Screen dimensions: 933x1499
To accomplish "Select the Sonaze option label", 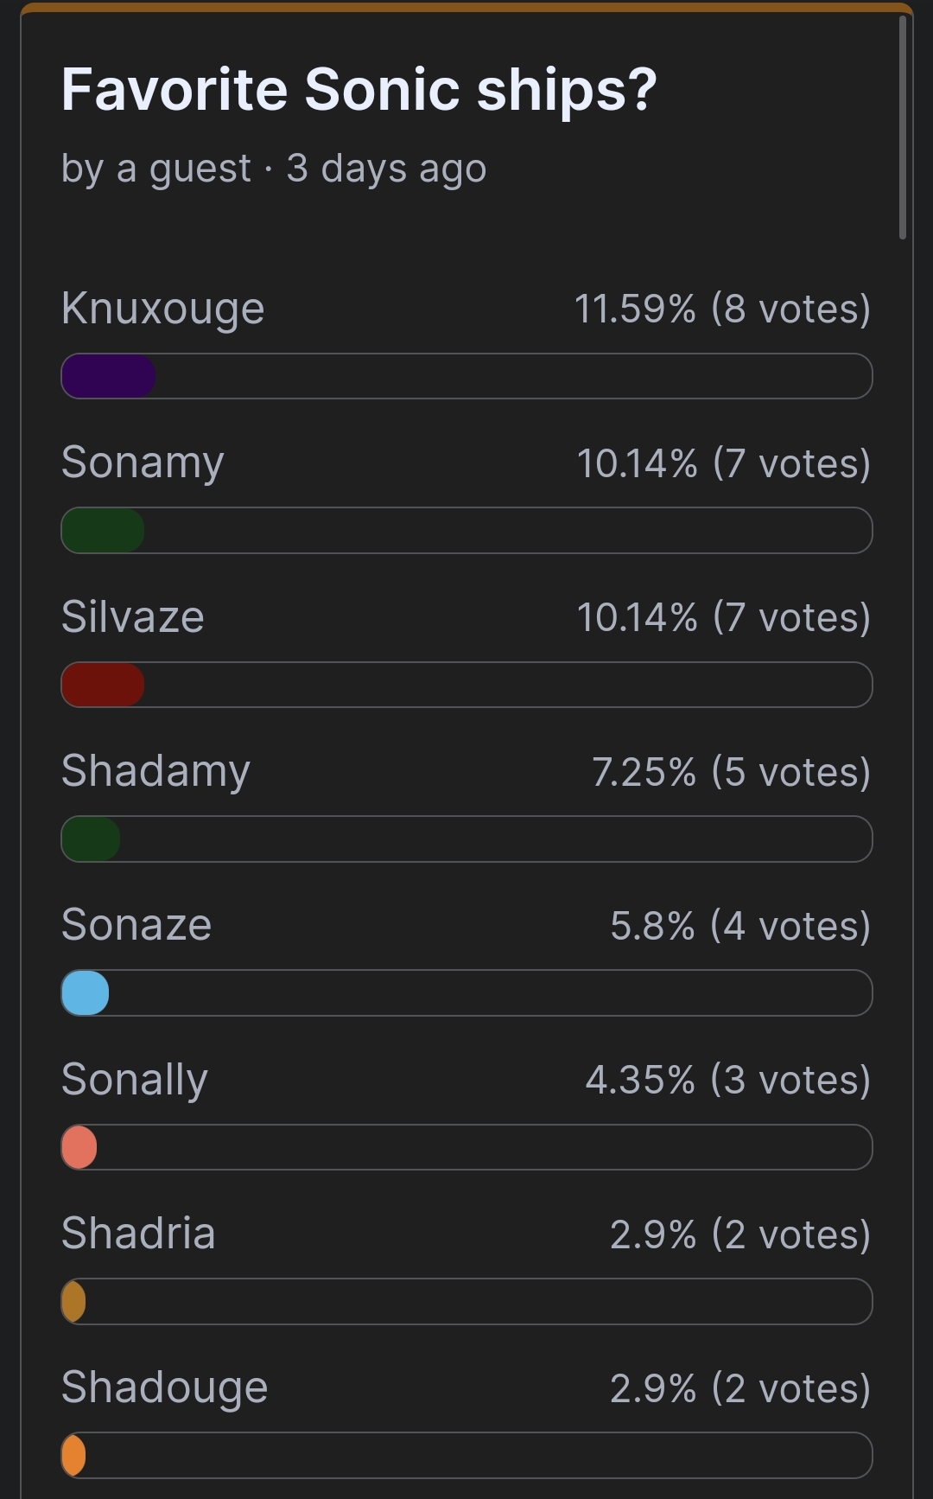I will click(136, 925).
